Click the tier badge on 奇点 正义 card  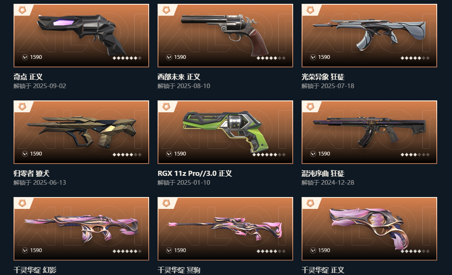(22, 10)
